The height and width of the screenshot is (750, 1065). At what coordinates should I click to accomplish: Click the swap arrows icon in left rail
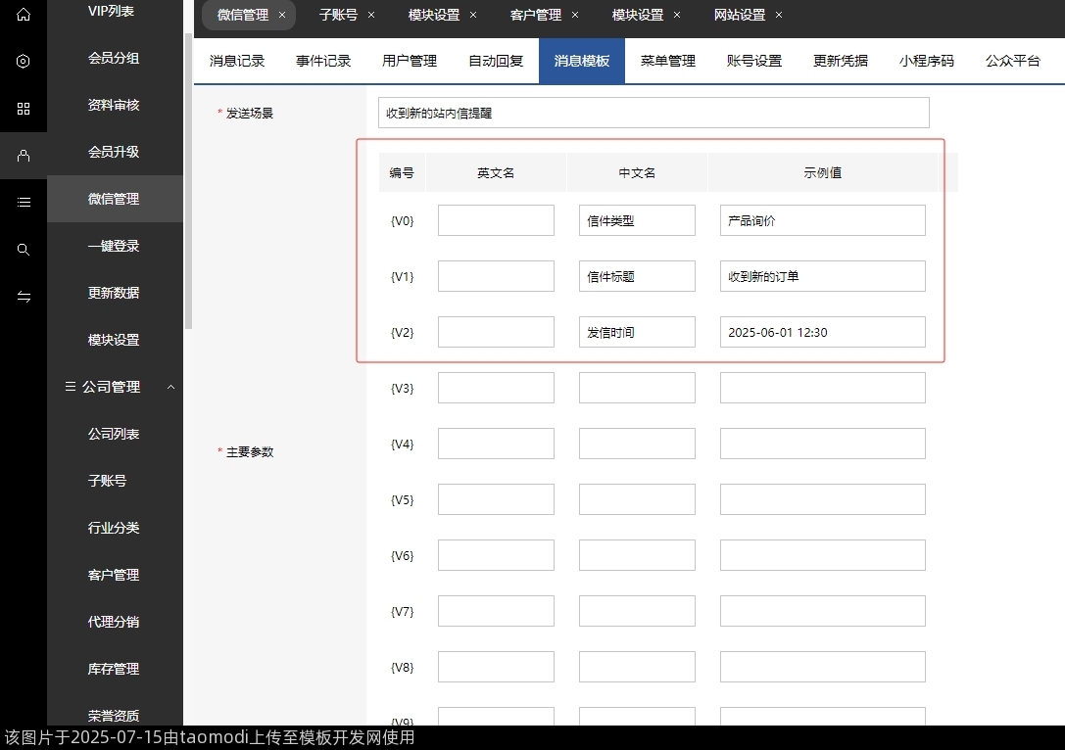[24, 297]
